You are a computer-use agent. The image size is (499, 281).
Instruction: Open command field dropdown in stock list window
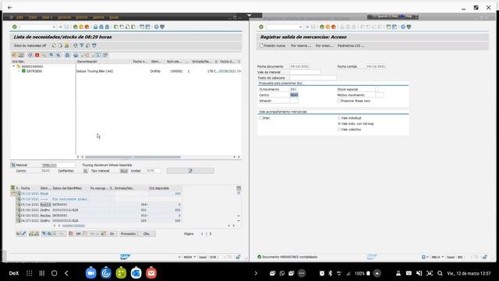(54, 27)
